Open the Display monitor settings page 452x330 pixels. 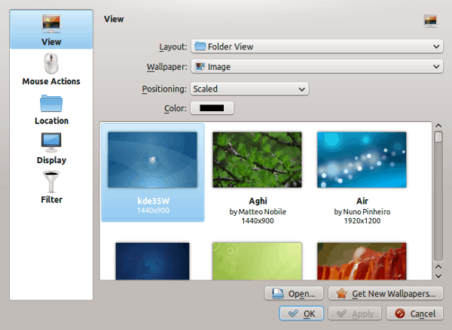[51, 148]
